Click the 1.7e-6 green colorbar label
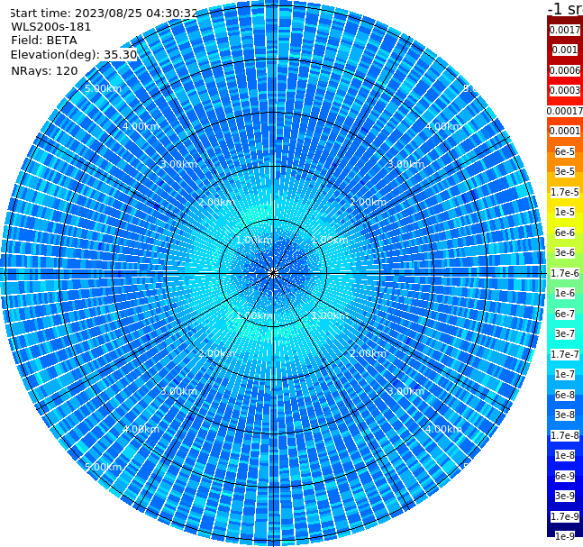The image size is (583, 547). (565, 273)
